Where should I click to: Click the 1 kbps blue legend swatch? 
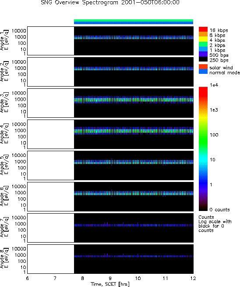(x=203, y=49)
